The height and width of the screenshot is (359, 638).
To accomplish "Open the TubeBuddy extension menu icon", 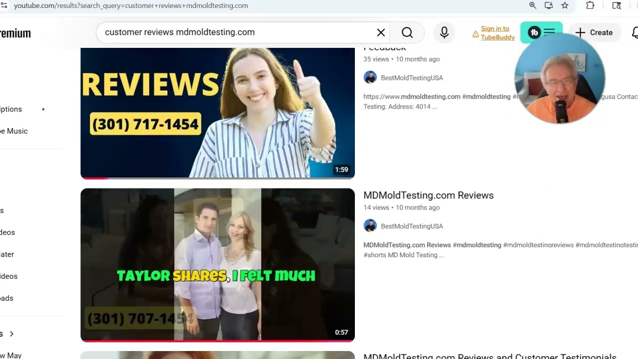I will pos(541,32).
